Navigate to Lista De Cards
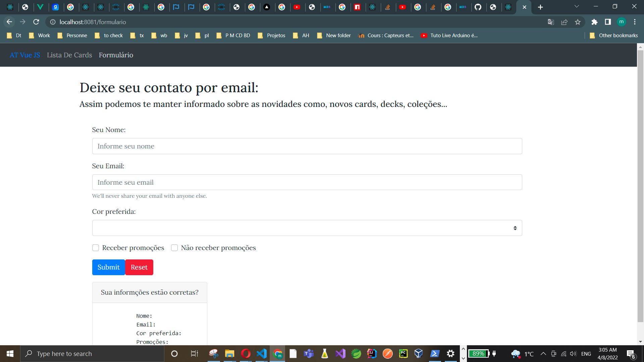This screenshot has width=644, height=362. pos(69,55)
